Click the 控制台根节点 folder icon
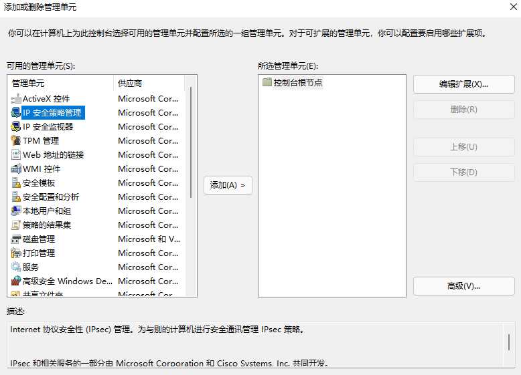This screenshot has height=375, width=521. tap(267, 82)
